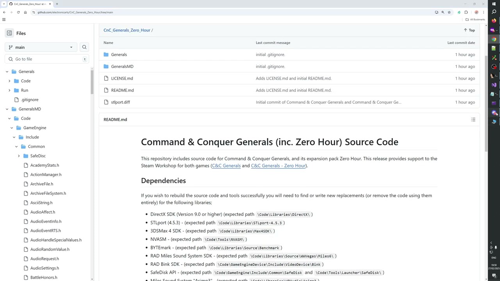Viewport: 500px width, 281px height.
Task: Open the main branch dropdown
Action: point(41,47)
